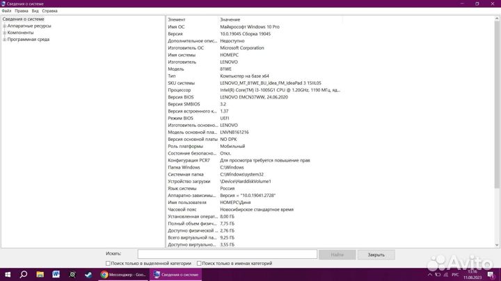Open the Файл menu
501x281 pixels.
click(x=6, y=11)
